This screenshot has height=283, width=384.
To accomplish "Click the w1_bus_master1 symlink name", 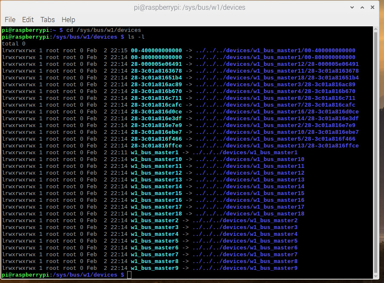I will 154,153.
